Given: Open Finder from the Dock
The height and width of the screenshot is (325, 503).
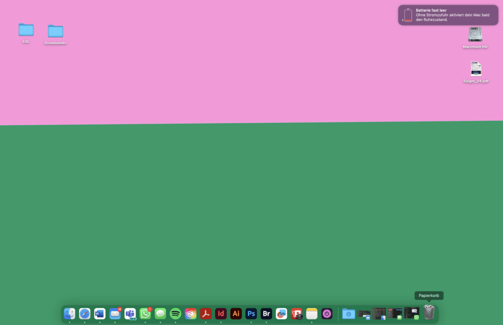Looking at the screenshot, I should pyautogui.click(x=70, y=313).
